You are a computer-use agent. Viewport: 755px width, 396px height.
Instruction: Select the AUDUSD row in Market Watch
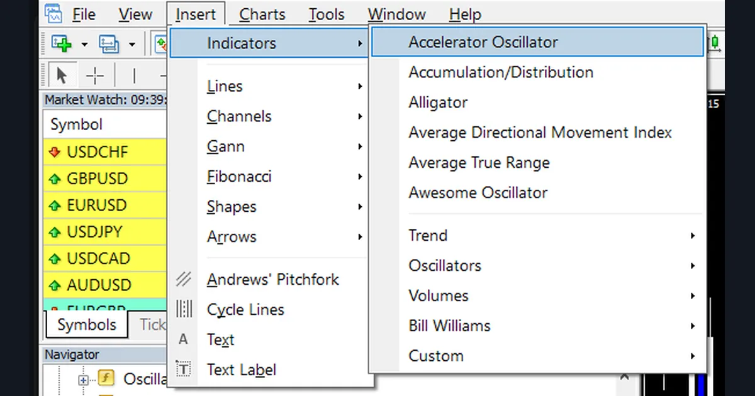[105, 285]
